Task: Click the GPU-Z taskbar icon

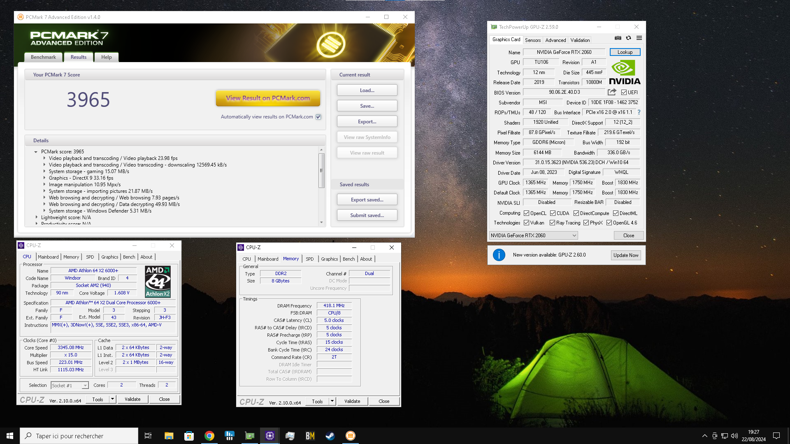Action: [250, 436]
